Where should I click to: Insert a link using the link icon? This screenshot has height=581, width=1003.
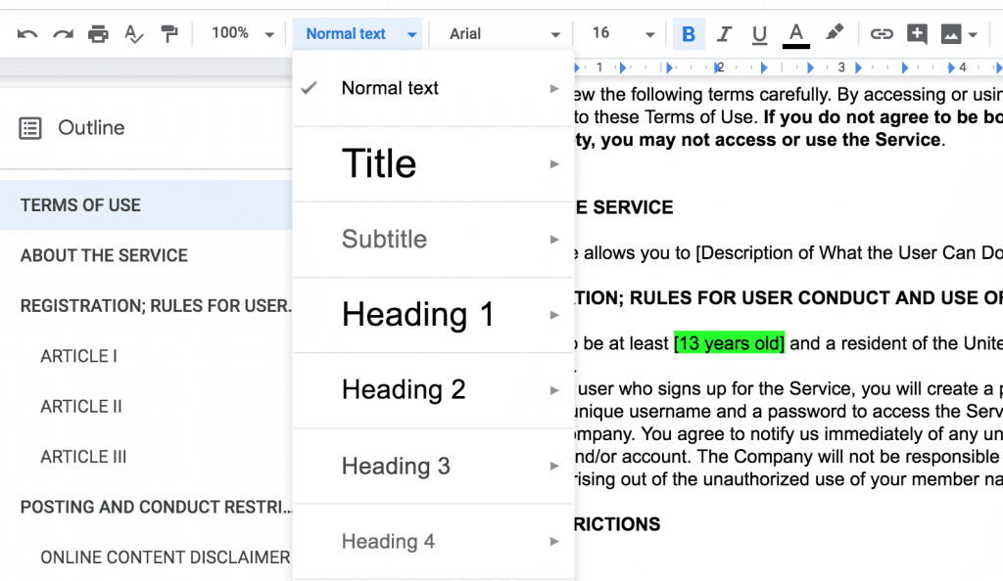(882, 34)
